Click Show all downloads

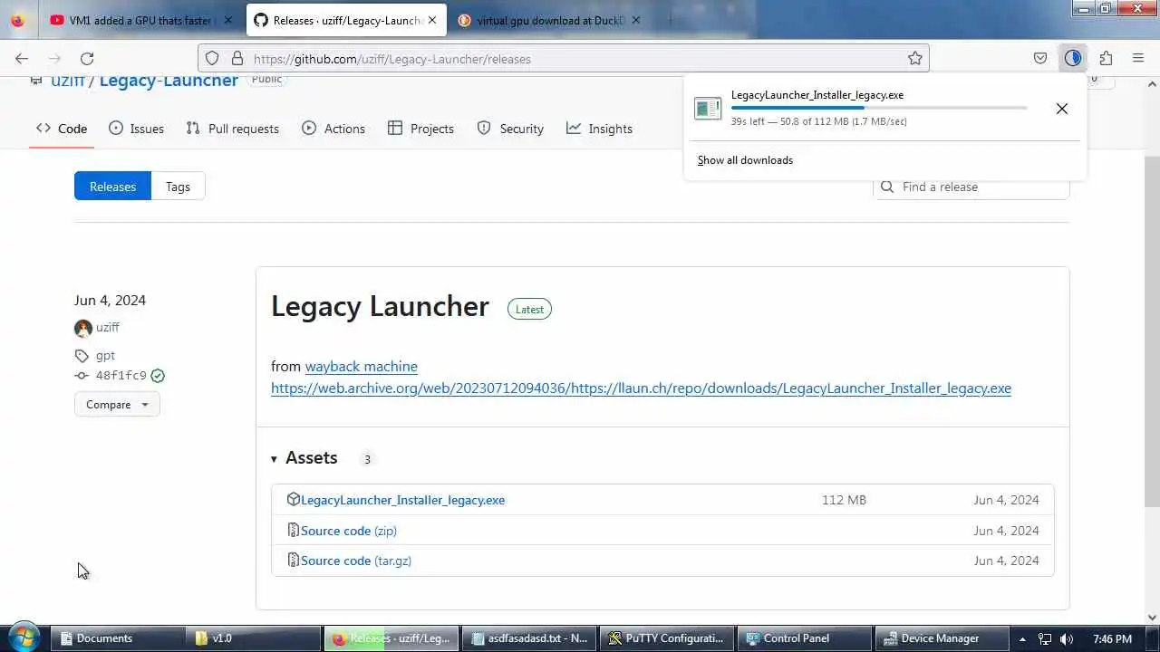coord(745,160)
